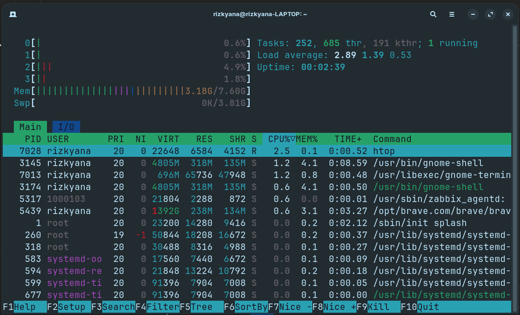The image size is (520, 315).
Task: Minimize the terminal window
Action: [x=473, y=14]
